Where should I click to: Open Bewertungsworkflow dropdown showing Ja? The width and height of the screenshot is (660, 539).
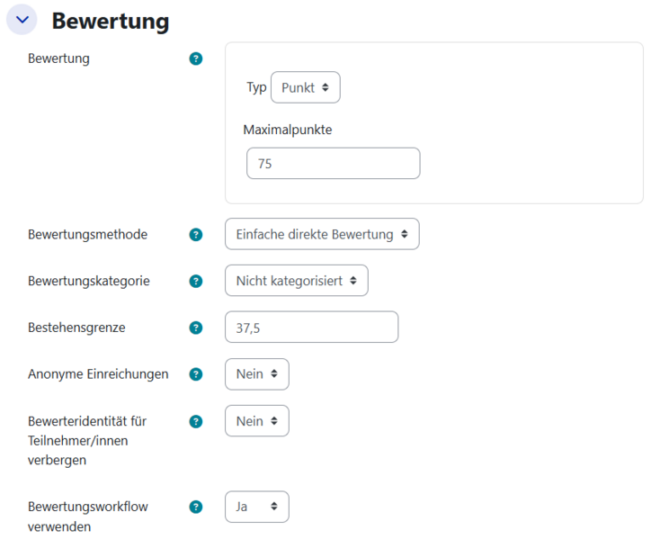click(x=256, y=507)
